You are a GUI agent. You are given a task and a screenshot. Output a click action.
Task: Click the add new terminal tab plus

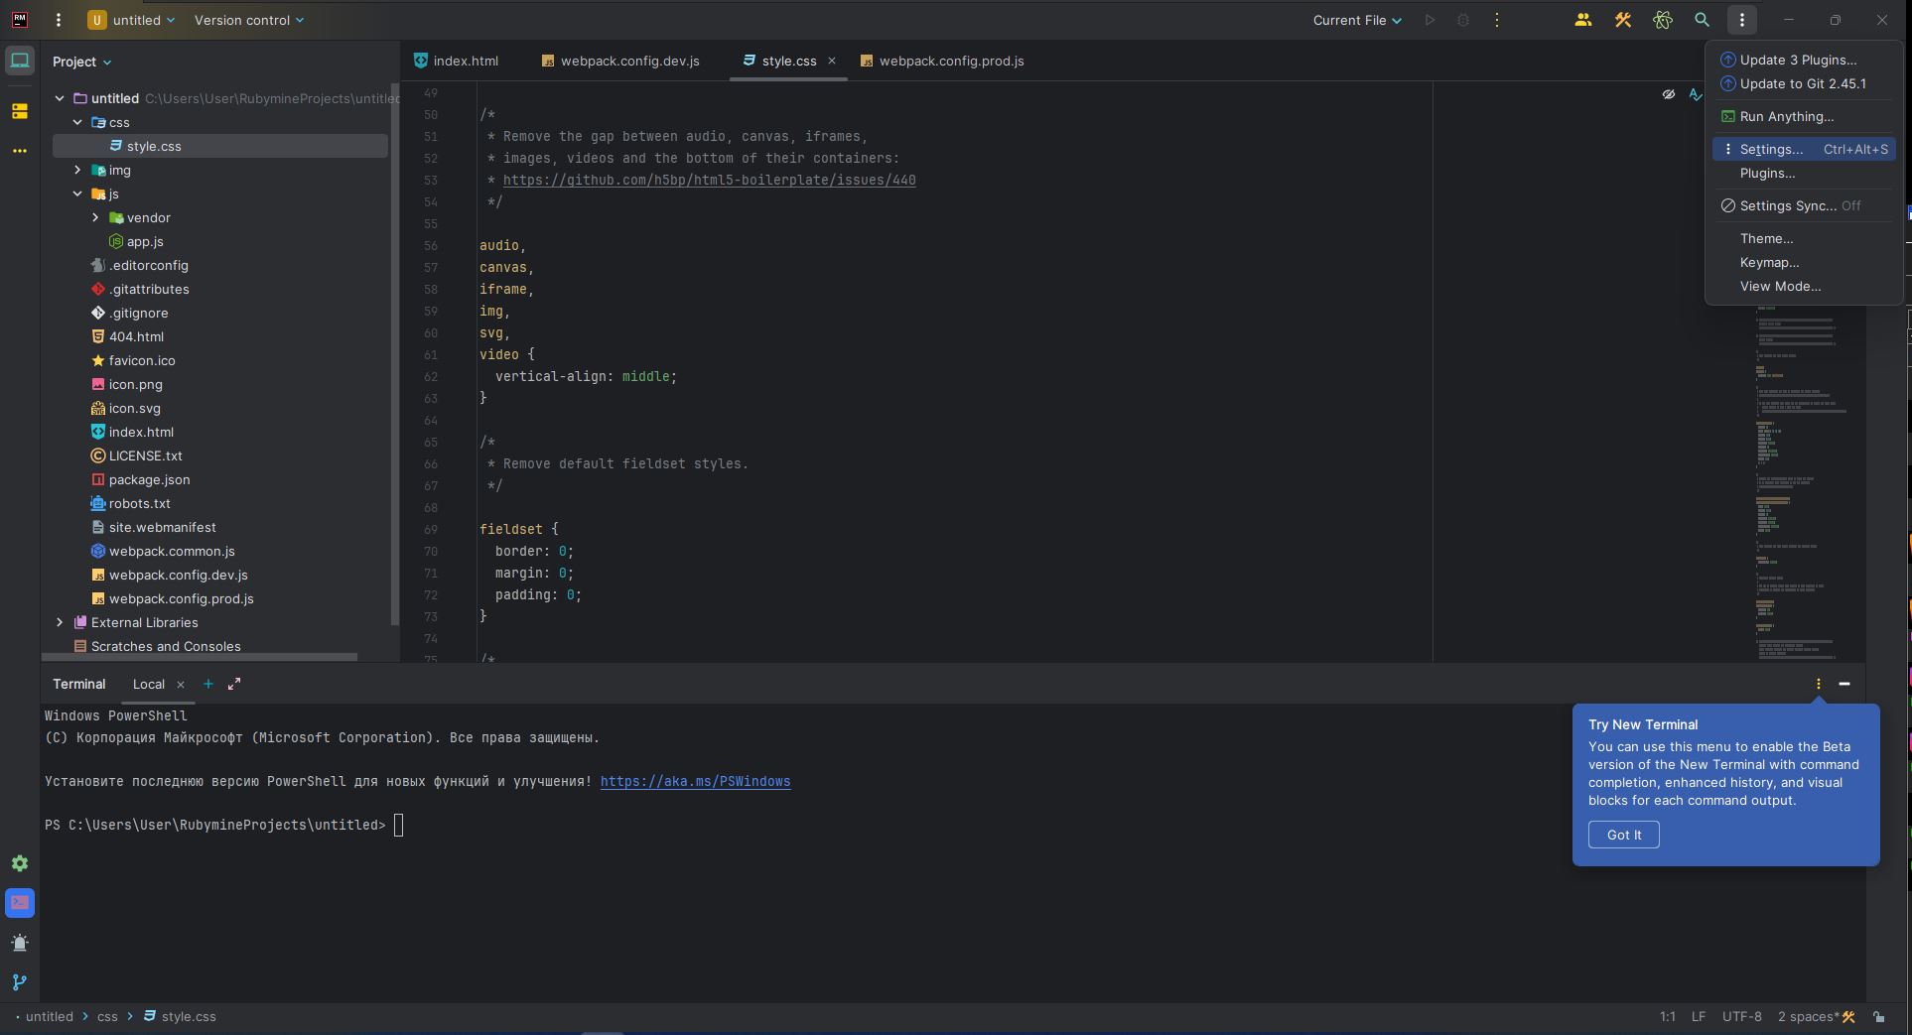pyautogui.click(x=208, y=684)
